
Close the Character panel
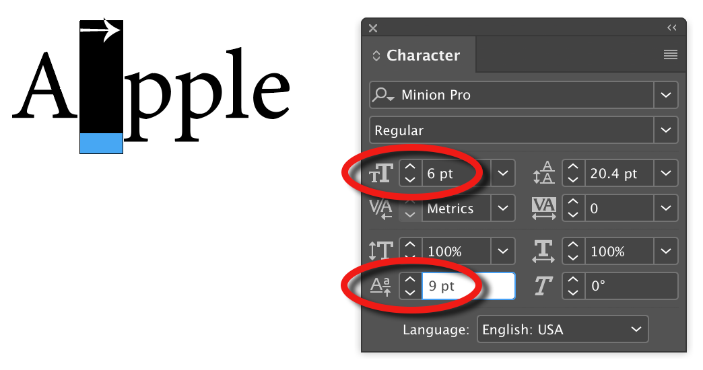pos(373,28)
